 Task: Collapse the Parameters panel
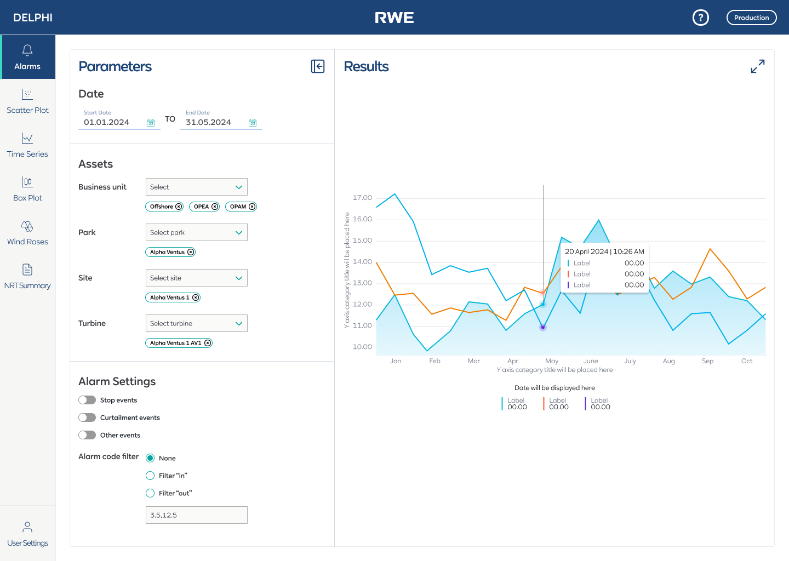coord(317,66)
